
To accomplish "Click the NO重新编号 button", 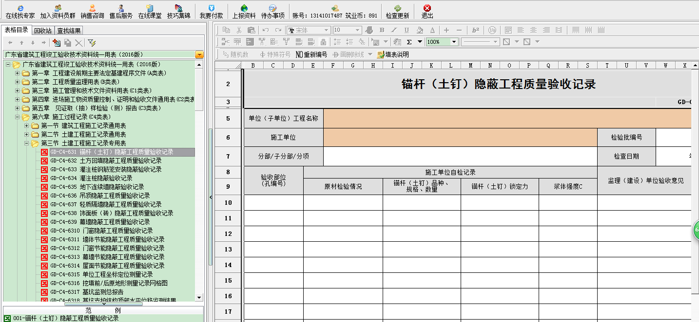I will [311, 54].
